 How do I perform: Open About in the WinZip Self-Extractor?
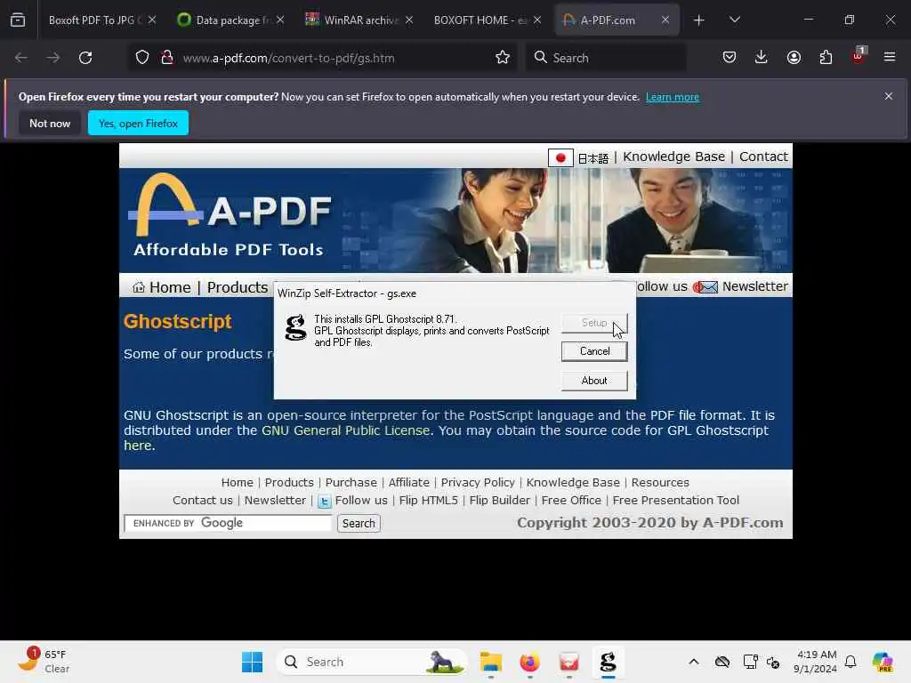[x=594, y=381]
